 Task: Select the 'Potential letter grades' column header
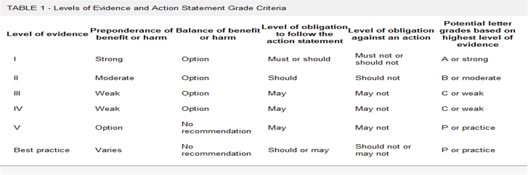click(x=477, y=34)
